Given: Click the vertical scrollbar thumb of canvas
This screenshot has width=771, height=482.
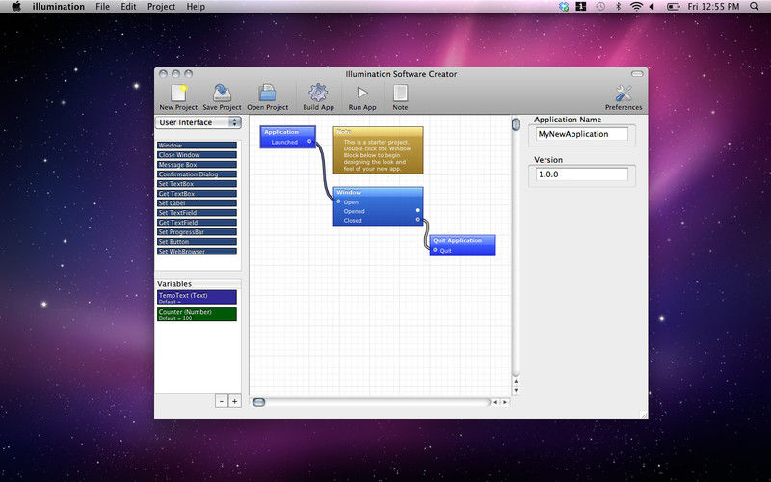Looking at the screenshot, I should 516,124.
